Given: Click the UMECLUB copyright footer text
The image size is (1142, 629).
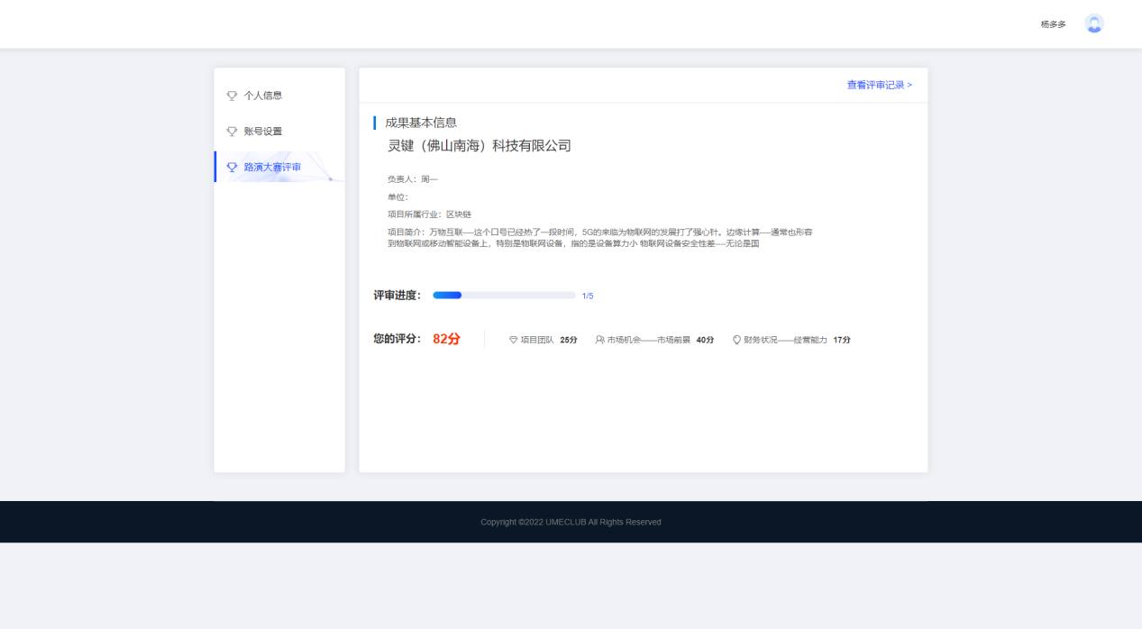Looking at the screenshot, I should tap(571, 522).
